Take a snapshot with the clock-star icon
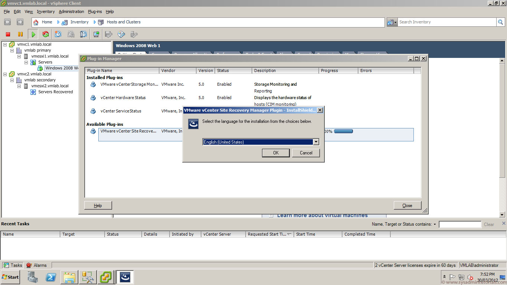Image resolution: width=507 pixels, height=285 pixels. (x=58, y=34)
